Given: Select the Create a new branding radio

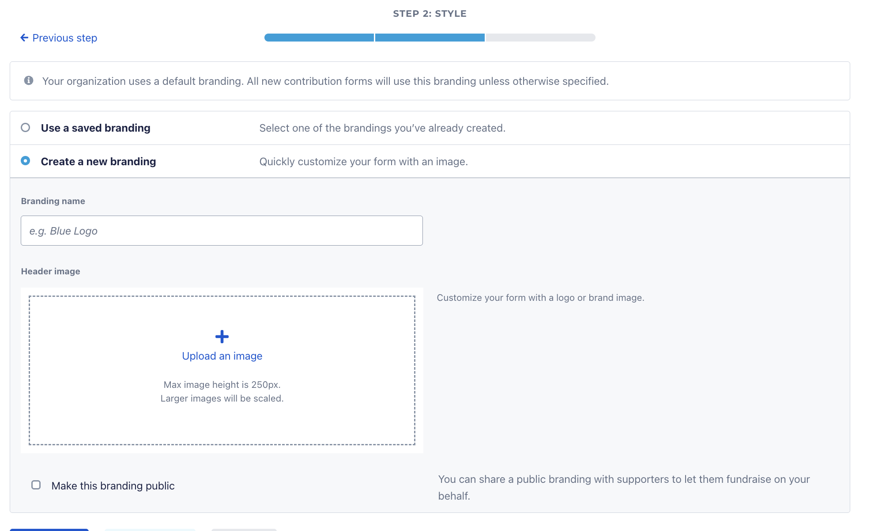Looking at the screenshot, I should point(26,161).
